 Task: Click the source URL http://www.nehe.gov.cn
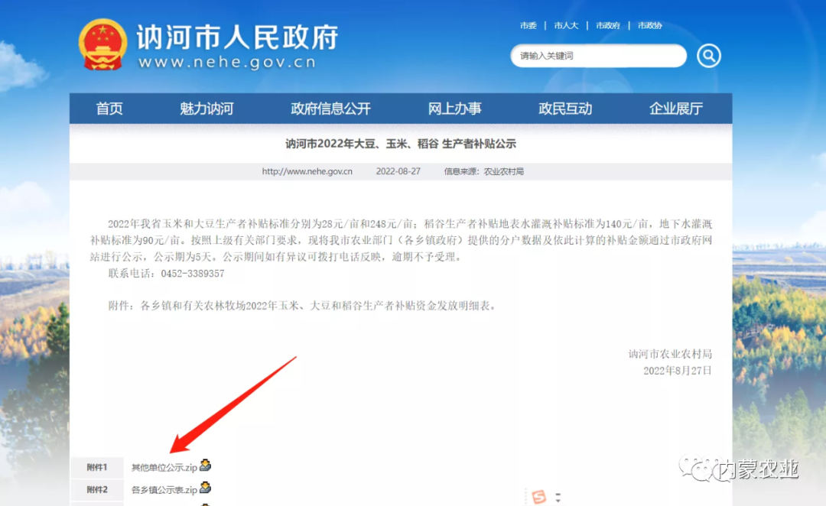307,171
